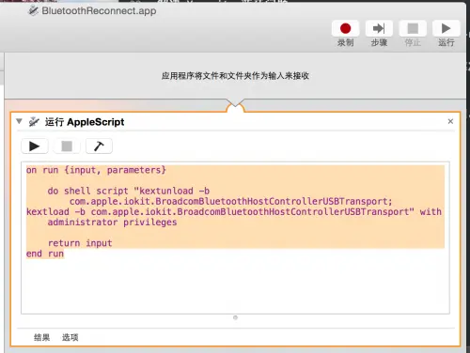Click inside the AppleScript code editor
Screen dimensions: 470x353
235,238
